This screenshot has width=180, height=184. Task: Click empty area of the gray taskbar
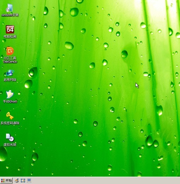pos(106,180)
